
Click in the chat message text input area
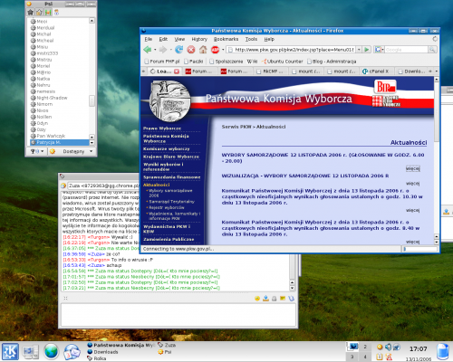point(178,315)
